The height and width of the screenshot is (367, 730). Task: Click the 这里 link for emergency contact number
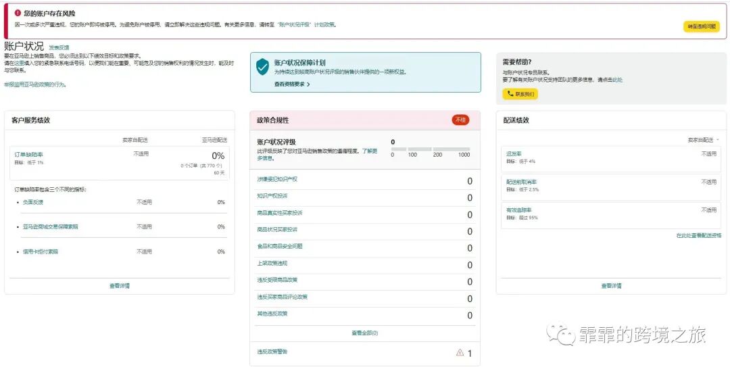[19, 63]
